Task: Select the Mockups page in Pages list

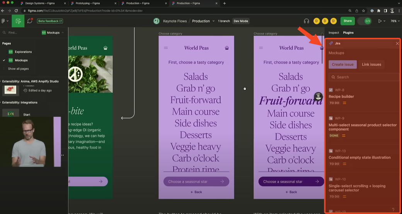Action: [21, 60]
